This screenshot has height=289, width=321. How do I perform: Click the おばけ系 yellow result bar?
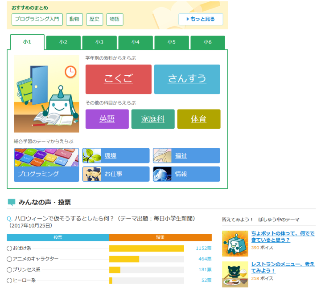click(x=146, y=248)
